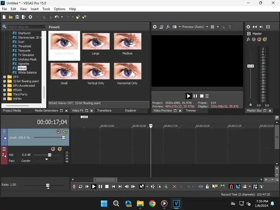The image size is (280, 210).
Task: Select the Vertical Only wave preset
Action: (96, 74)
